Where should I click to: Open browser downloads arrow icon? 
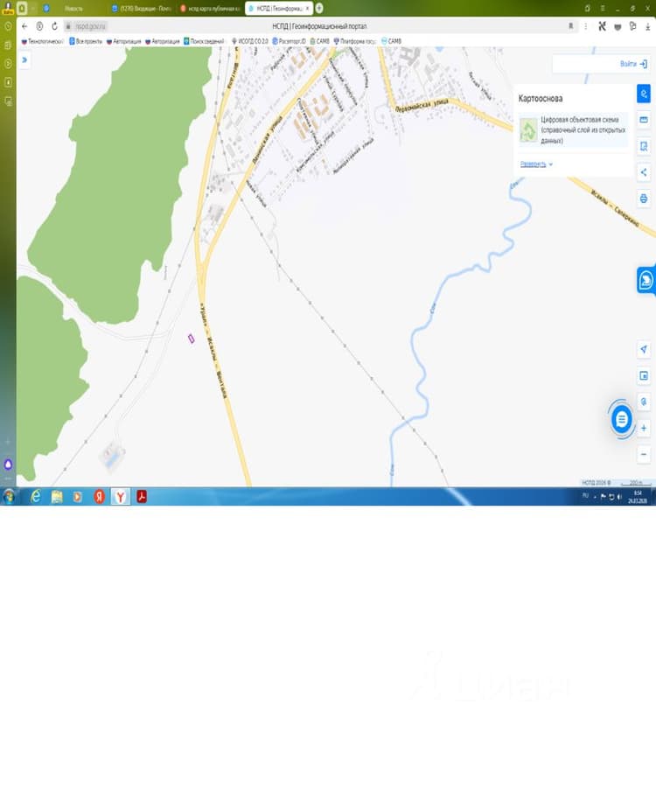[x=648, y=26]
